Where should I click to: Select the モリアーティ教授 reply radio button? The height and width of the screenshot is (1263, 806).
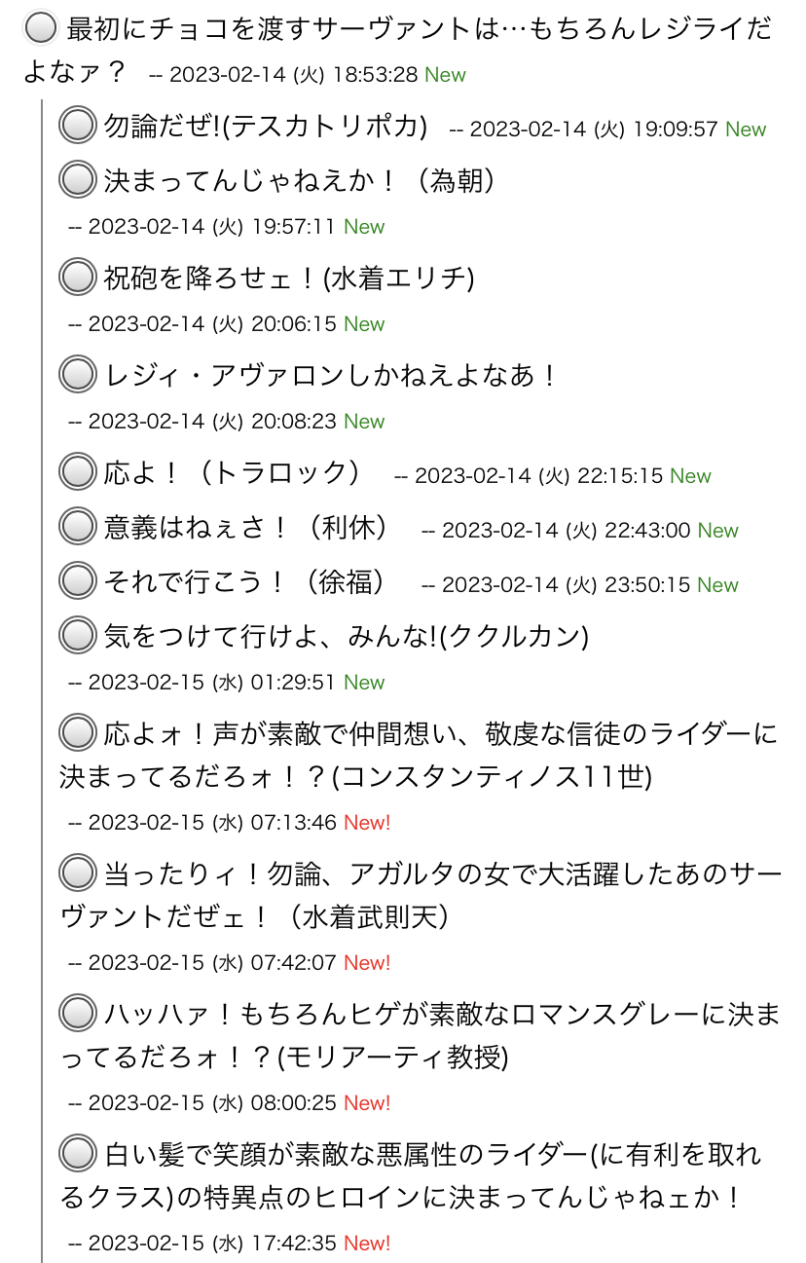tap(78, 1015)
